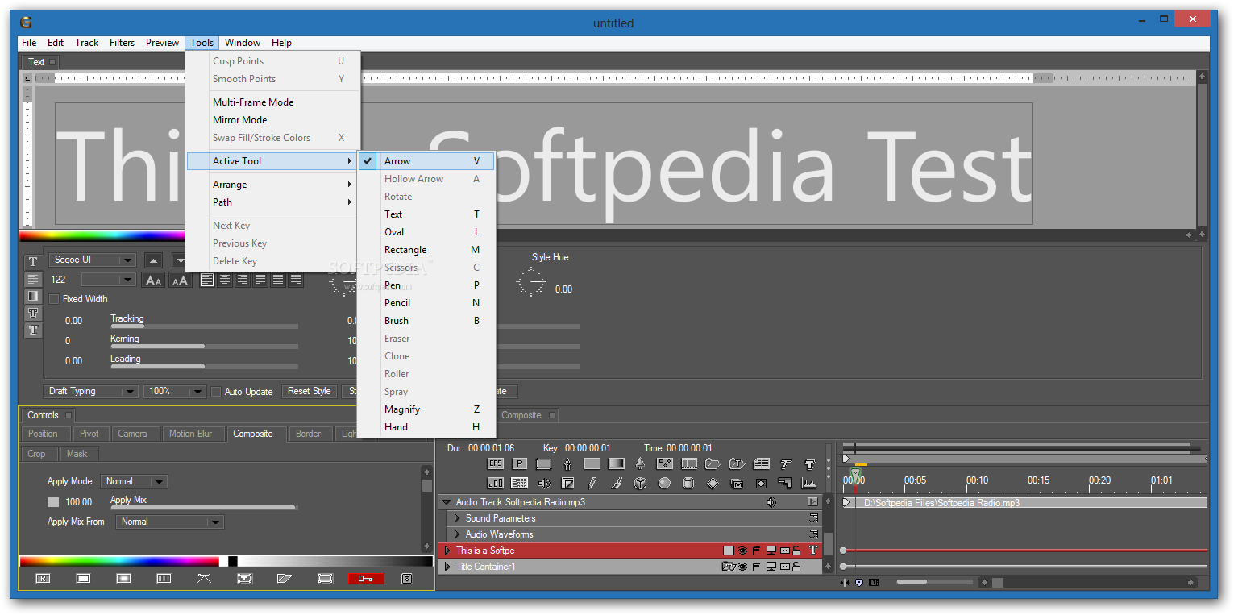1234x615 pixels.
Task: Click the outlined bold T icon in timeline toolbar
Action: click(x=809, y=463)
